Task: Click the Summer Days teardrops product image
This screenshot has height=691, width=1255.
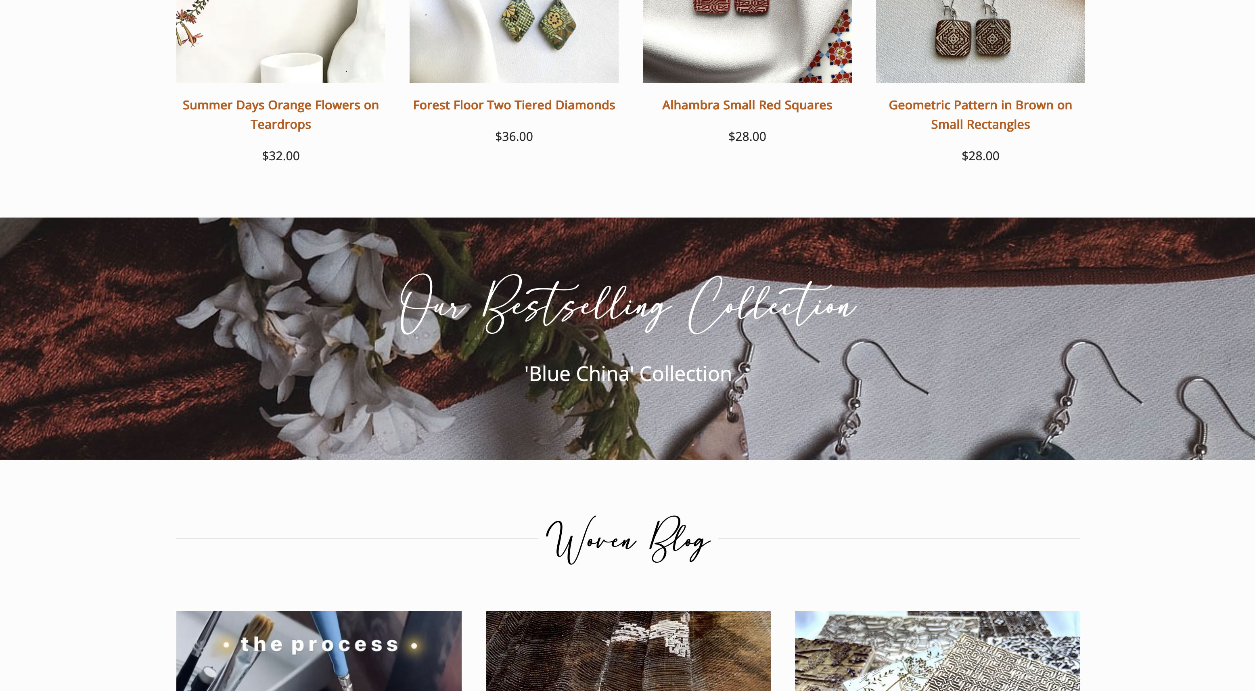Action: pyautogui.click(x=280, y=41)
